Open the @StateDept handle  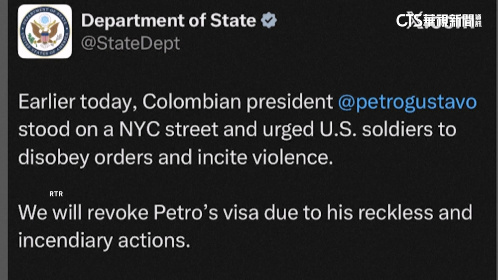pyautogui.click(x=130, y=43)
